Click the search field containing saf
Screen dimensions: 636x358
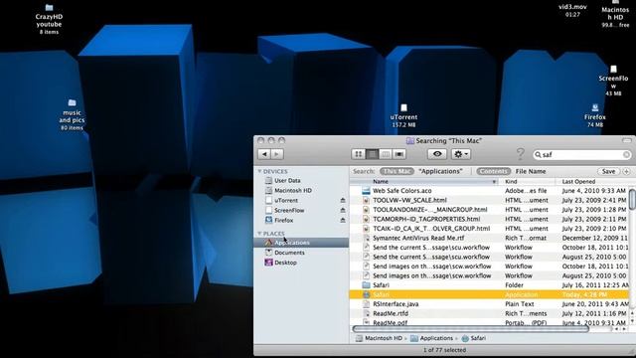582,155
